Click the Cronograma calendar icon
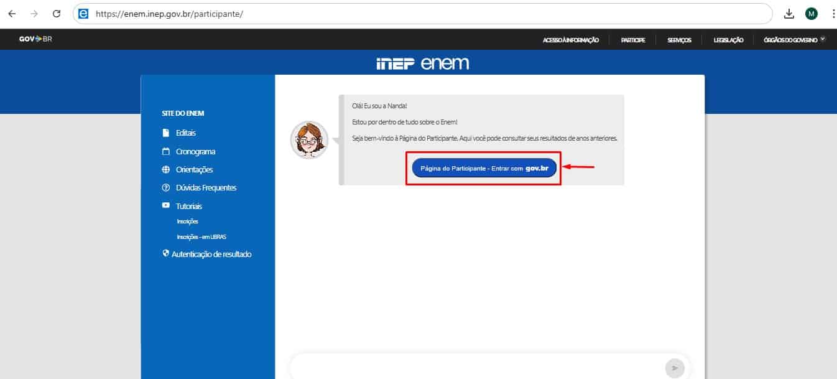Screen dimensions: 837x379 (x=165, y=151)
